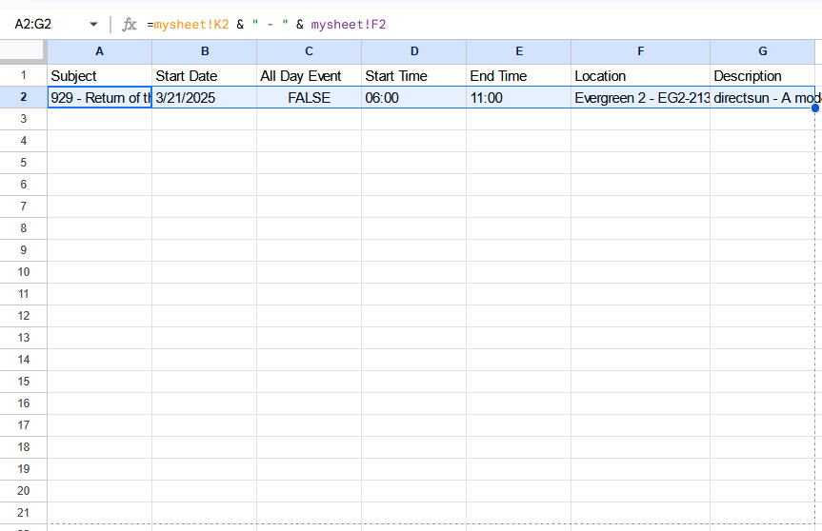Select the FALSE cell

coord(310,98)
